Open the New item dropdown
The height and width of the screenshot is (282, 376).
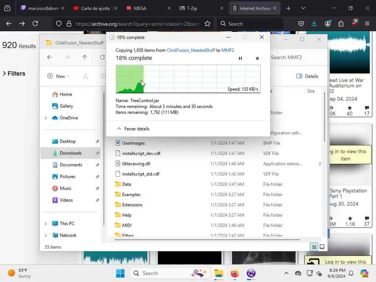point(58,76)
